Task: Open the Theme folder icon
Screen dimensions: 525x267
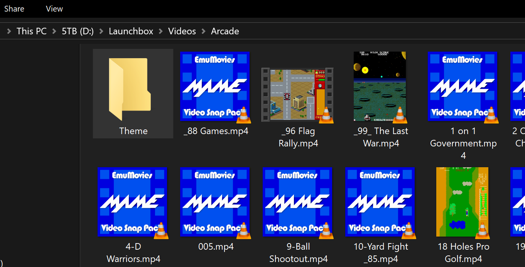Action: (x=129, y=89)
